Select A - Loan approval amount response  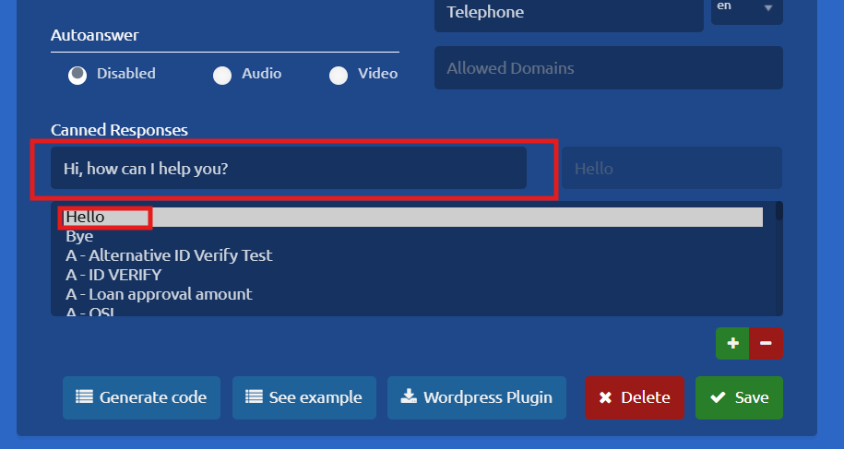pos(159,294)
